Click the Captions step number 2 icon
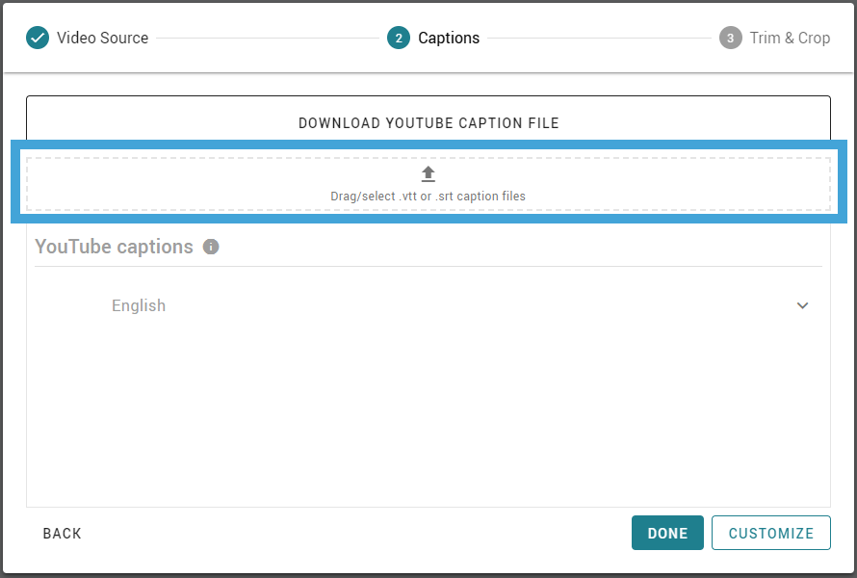Viewport: 857px width, 578px height. (x=399, y=38)
